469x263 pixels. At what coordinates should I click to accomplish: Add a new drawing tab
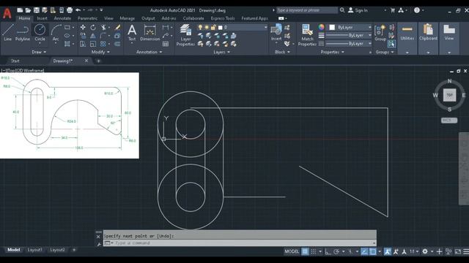point(98,61)
